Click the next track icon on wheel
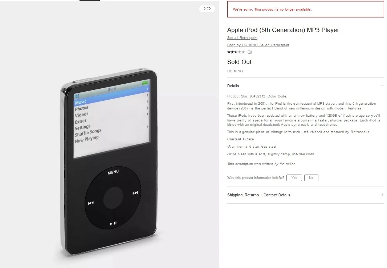 [x=135, y=193]
